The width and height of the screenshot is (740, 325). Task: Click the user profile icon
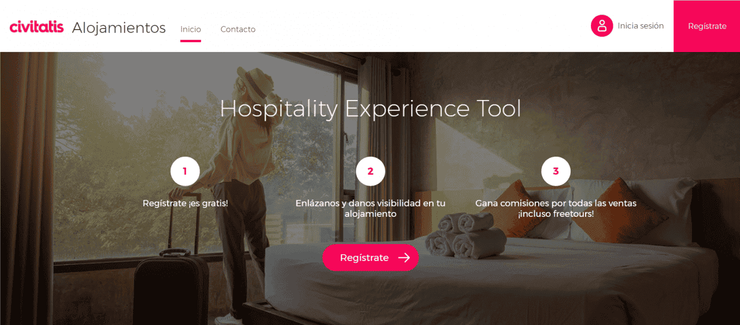(x=602, y=26)
